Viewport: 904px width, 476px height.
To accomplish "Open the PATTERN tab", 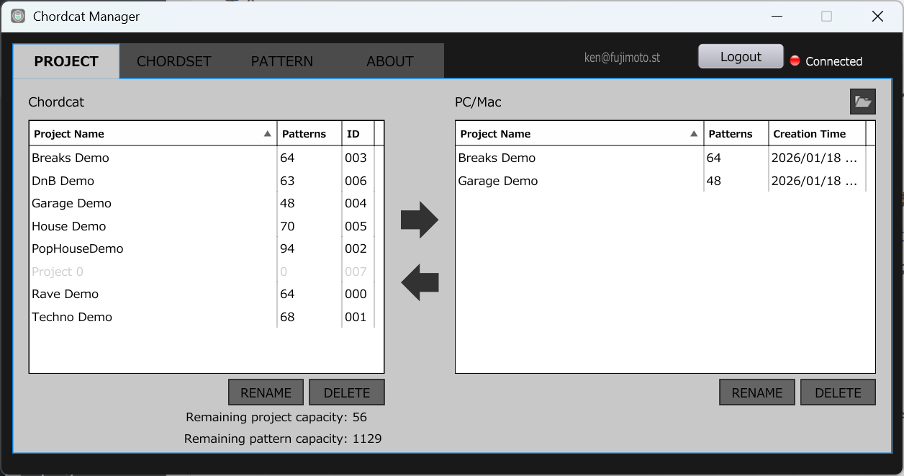I will (281, 61).
